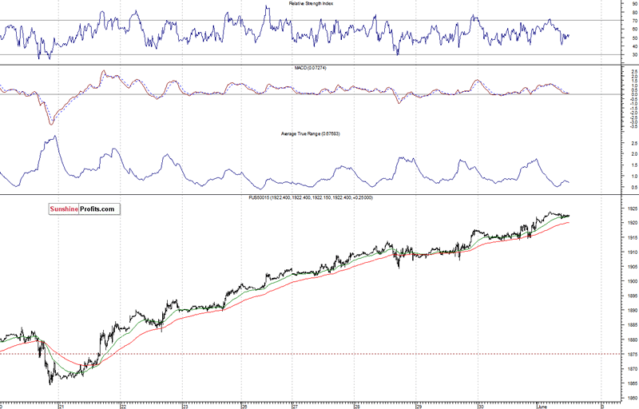The width and height of the screenshot is (639, 409).
Task: Click the deep MACD trough near date 21
Action: 50,124
